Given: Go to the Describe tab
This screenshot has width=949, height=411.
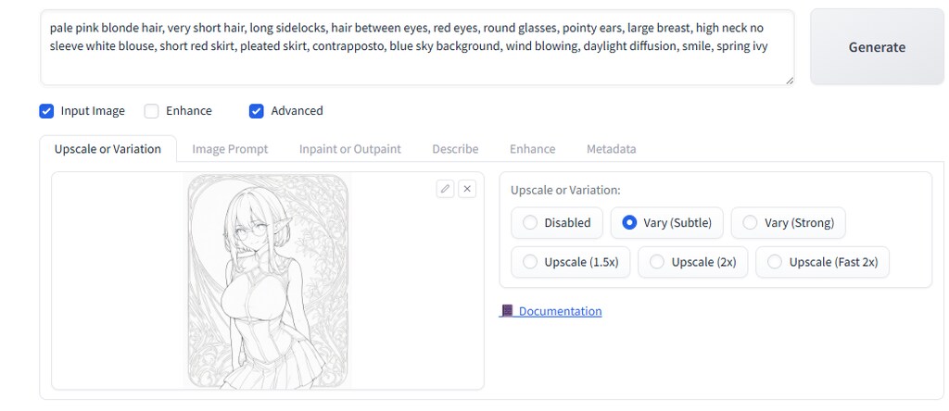Looking at the screenshot, I should (455, 149).
